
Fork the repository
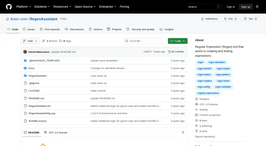[x=230, y=19]
